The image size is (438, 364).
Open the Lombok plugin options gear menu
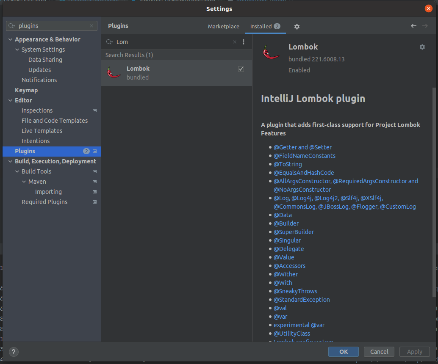click(x=422, y=47)
